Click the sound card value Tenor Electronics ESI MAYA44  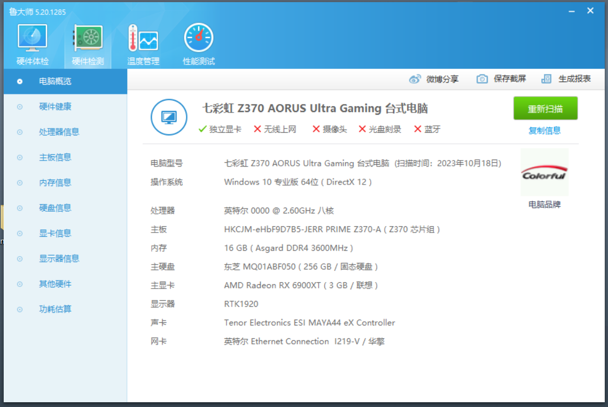[x=309, y=323]
